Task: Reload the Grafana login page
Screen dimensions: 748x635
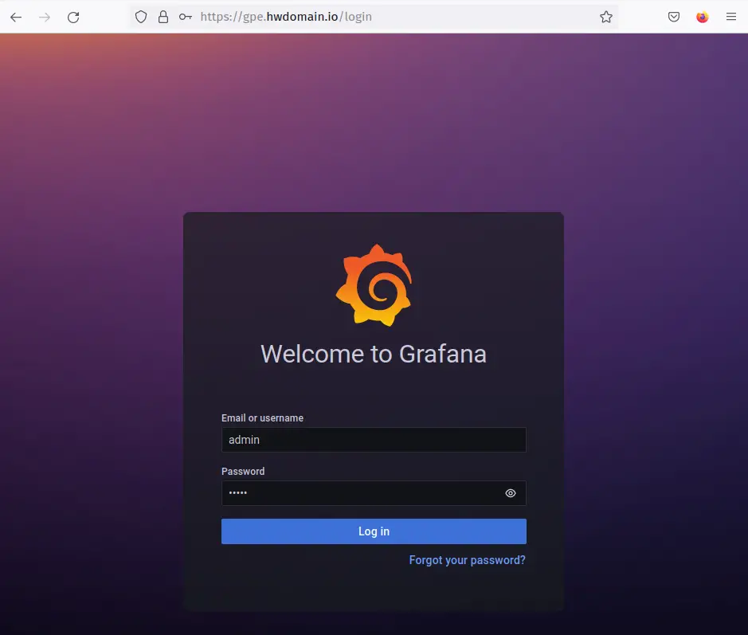Action: (x=73, y=18)
